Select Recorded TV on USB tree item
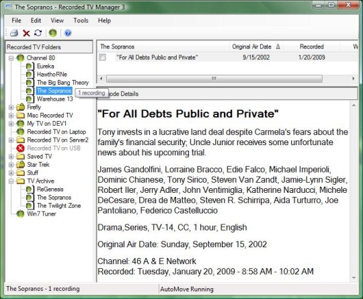Screen dimensions: 363x299 pyautogui.click(x=54, y=148)
